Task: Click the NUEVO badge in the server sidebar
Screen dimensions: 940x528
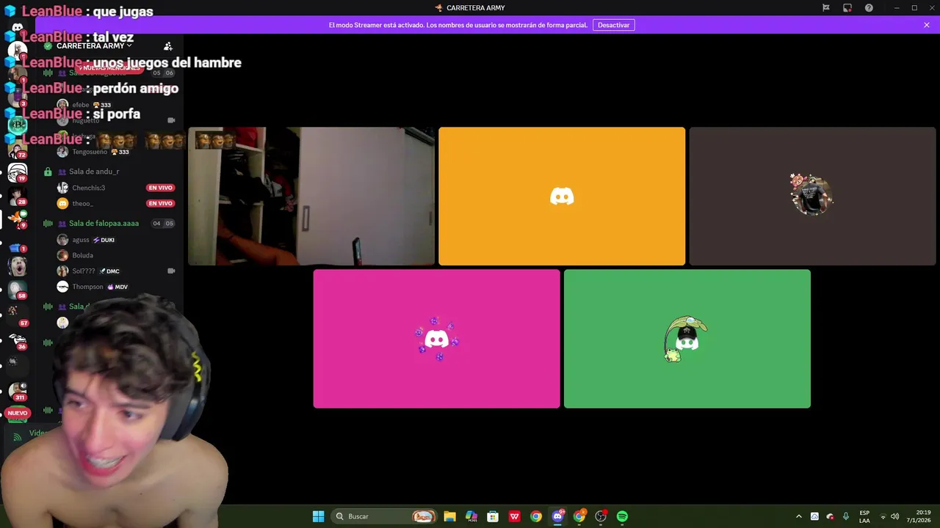Action: [x=18, y=413]
